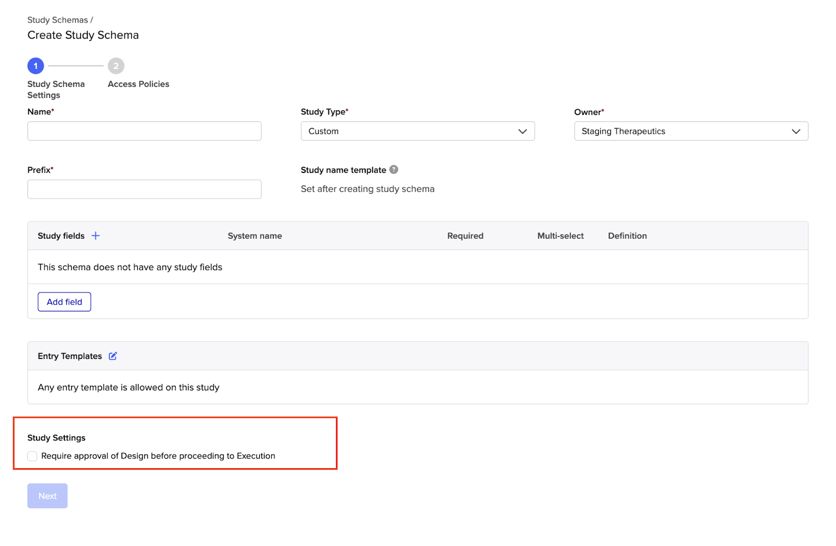Screen dimensions: 836x546
Task: Focus the Name text input
Action: [x=144, y=131]
